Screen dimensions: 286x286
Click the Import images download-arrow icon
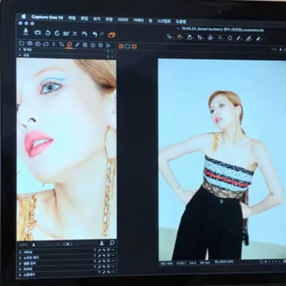[26, 32]
